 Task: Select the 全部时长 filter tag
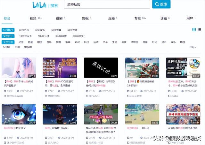point(8,36)
